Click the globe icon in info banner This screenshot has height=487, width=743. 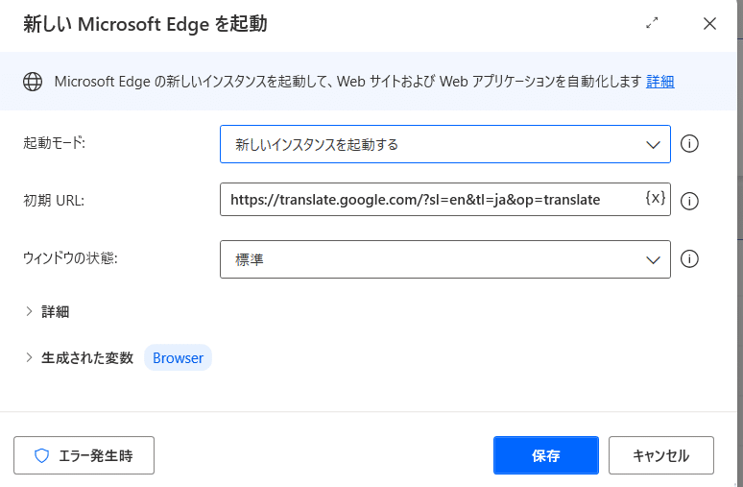point(33,82)
